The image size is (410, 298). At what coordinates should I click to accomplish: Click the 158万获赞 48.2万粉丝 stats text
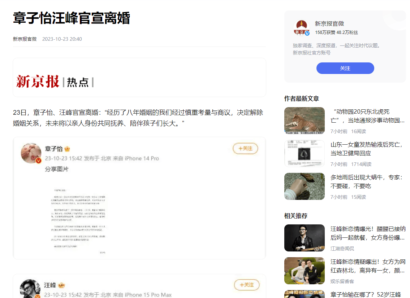[x=336, y=32]
